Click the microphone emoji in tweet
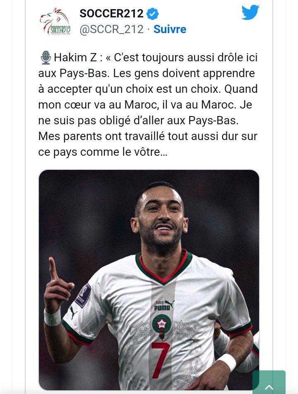The height and width of the screenshot is (394, 298). (x=46, y=58)
